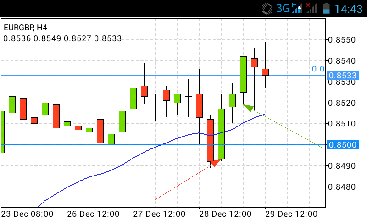
Task: Tap the screen rotation icon in status bar
Action: tap(267, 9)
